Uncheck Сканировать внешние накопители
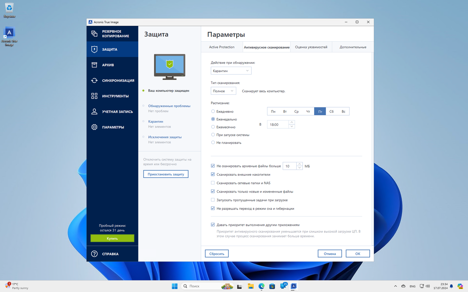The height and width of the screenshot is (292, 468). (x=213, y=174)
